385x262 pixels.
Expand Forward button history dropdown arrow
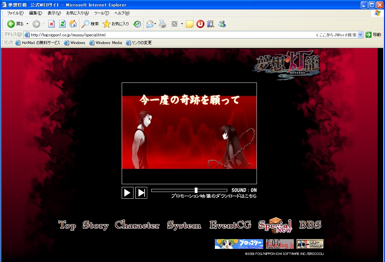pos(44,24)
